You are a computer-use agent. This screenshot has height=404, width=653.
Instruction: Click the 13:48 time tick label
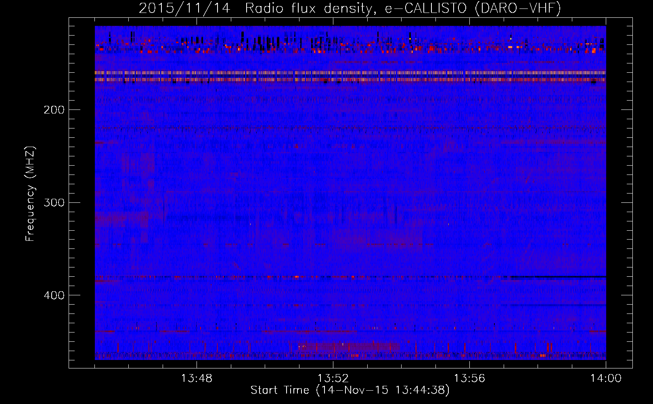pos(197,379)
